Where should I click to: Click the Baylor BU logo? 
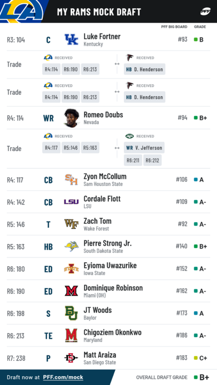[71, 313]
